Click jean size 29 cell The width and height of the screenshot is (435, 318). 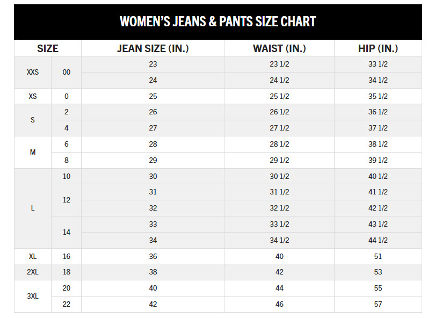pos(153,161)
